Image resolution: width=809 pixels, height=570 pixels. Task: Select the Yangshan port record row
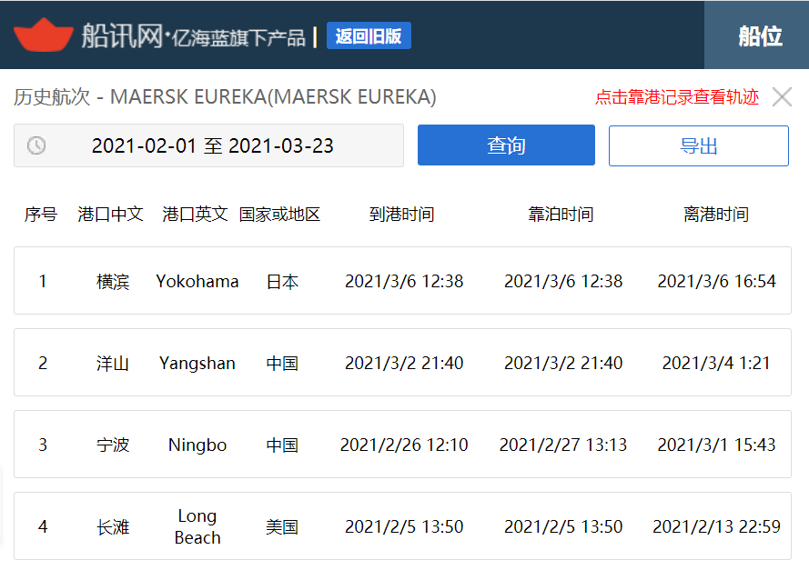(402, 363)
